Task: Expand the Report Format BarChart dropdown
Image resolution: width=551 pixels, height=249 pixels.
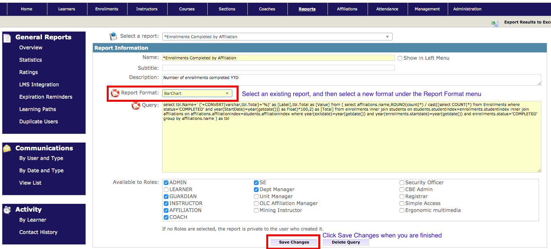Action: pyautogui.click(x=197, y=93)
